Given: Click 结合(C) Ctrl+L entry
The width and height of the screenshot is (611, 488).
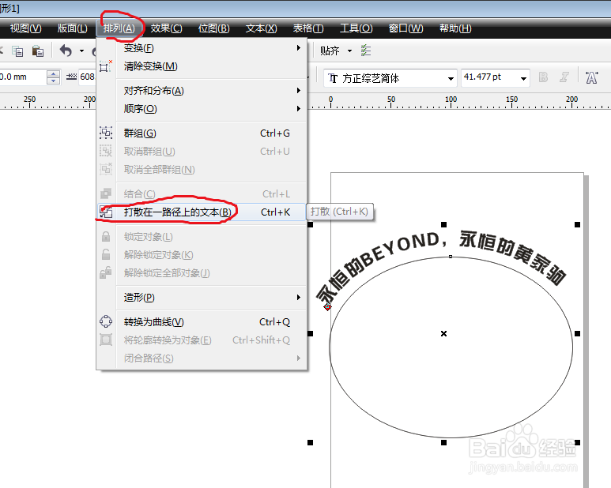Looking at the screenshot, I should point(202,193).
